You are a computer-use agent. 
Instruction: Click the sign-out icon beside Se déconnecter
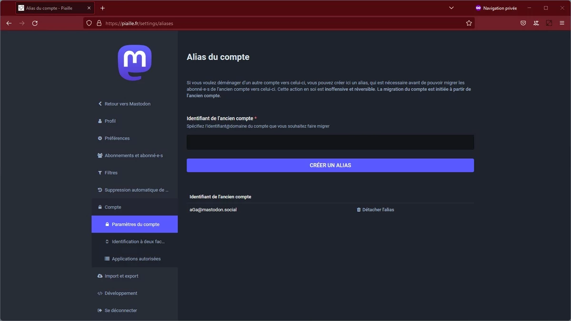100,311
